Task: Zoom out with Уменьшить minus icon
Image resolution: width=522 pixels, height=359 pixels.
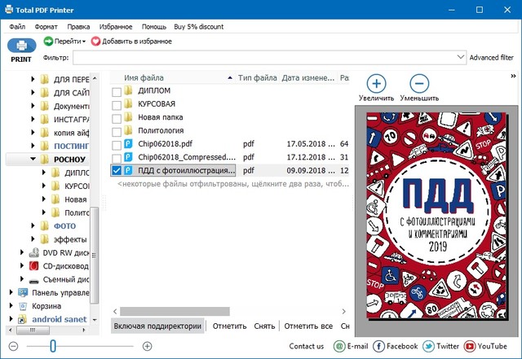Action: [419, 83]
